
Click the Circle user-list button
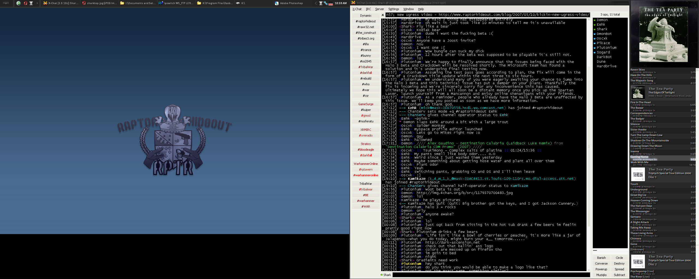[619, 258]
